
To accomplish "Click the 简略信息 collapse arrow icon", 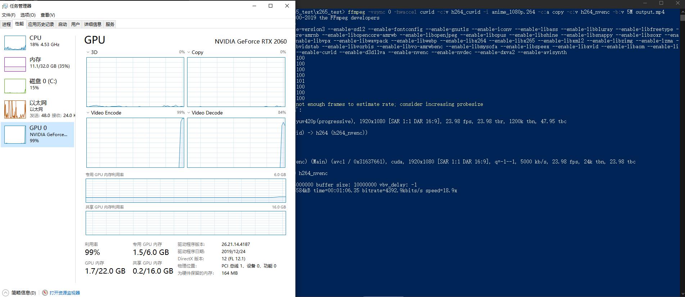I will tap(6, 293).
